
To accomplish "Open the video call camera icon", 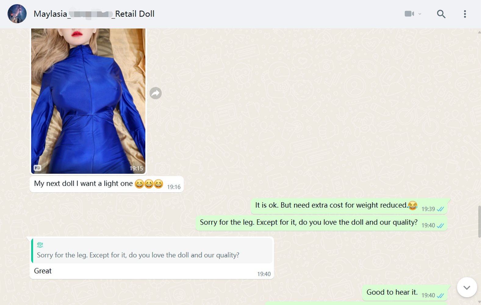I will pos(409,14).
